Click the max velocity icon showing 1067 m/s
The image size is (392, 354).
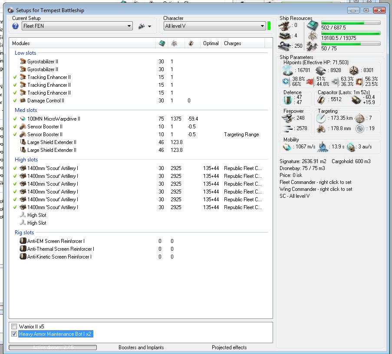(x=287, y=147)
